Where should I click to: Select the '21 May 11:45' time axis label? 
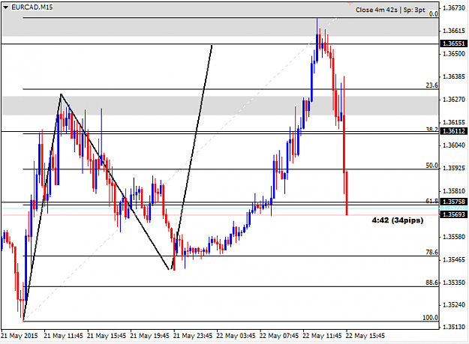[64, 336]
